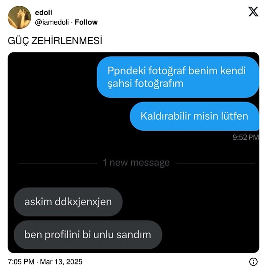Screen dimensions: 267x275
Task: Click the 9:52 PM message time
Action: [246, 137]
